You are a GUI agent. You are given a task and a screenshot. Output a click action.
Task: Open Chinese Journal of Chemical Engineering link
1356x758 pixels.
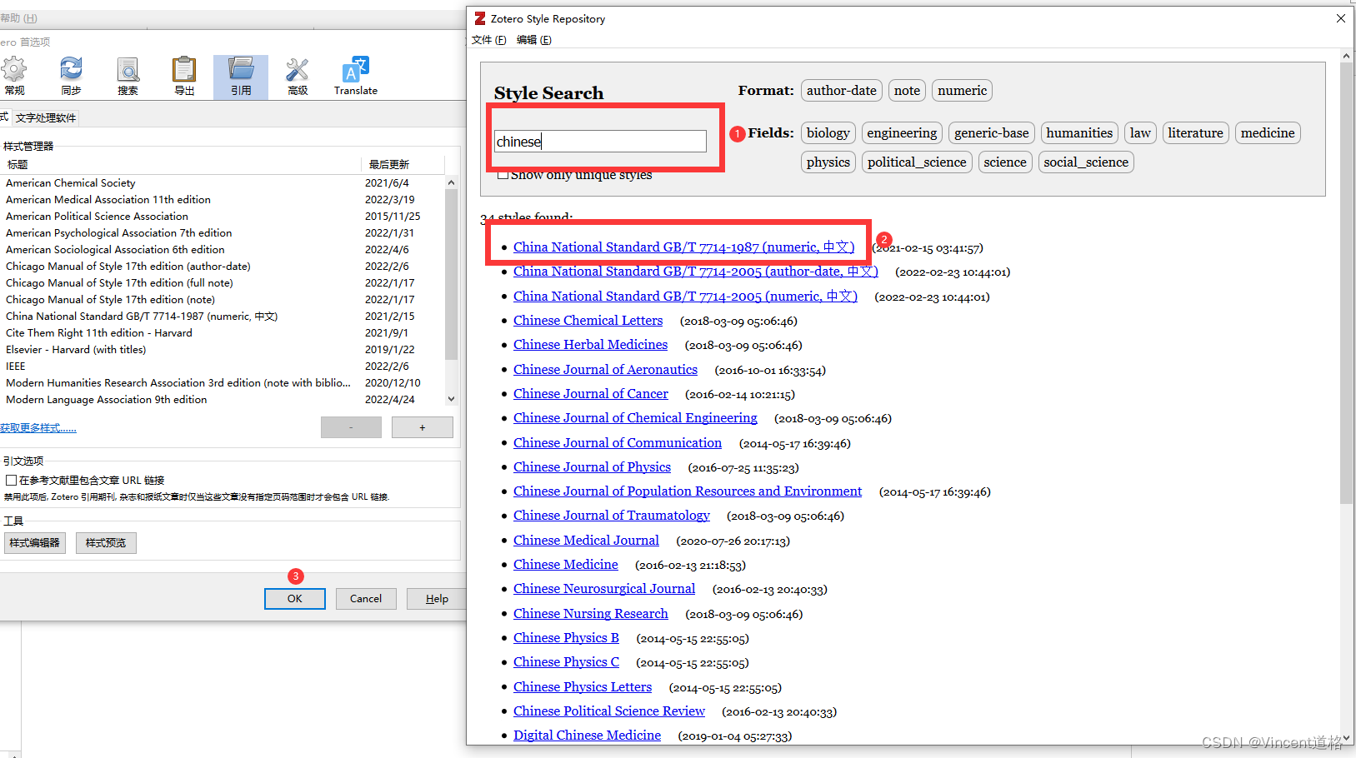tap(635, 418)
